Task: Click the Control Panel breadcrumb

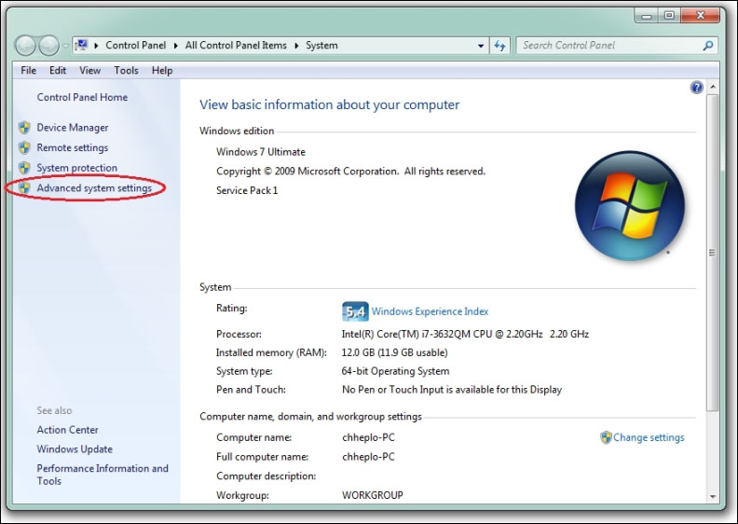Action: click(135, 45)
